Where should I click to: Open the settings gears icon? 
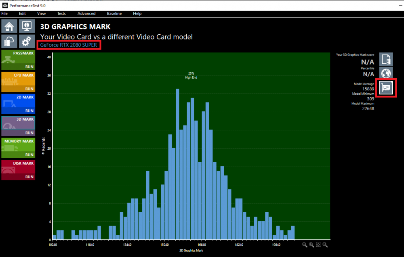[x=27, y=41]
